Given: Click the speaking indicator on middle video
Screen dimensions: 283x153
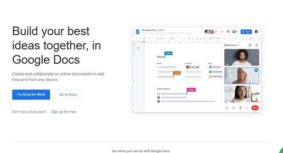Looking at the screenshot, I should [x=256, y=70].
